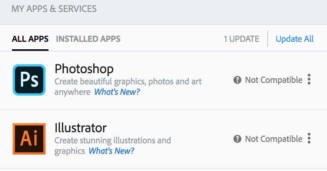Select the Photoshop app title

coord(84,69)
